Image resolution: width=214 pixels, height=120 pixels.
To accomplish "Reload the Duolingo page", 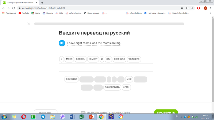I will click(13, 8).
